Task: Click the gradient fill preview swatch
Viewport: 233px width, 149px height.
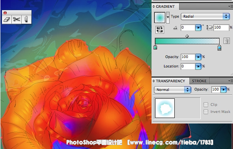Action: point(160,18)
